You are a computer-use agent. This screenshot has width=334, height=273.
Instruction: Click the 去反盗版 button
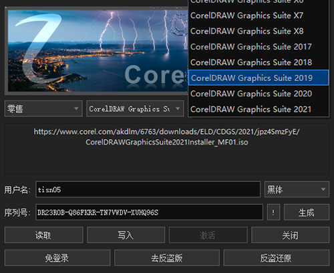click(167, 258)
